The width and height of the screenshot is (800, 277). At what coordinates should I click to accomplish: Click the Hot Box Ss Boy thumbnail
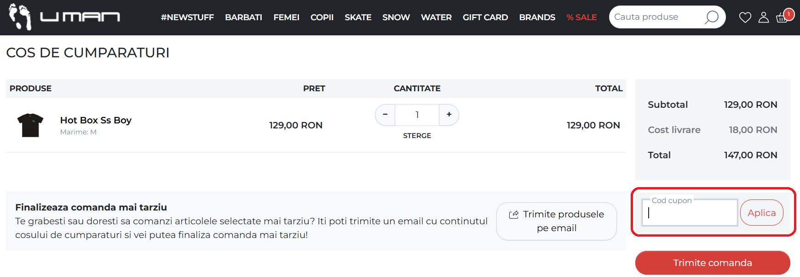point(30,125)
